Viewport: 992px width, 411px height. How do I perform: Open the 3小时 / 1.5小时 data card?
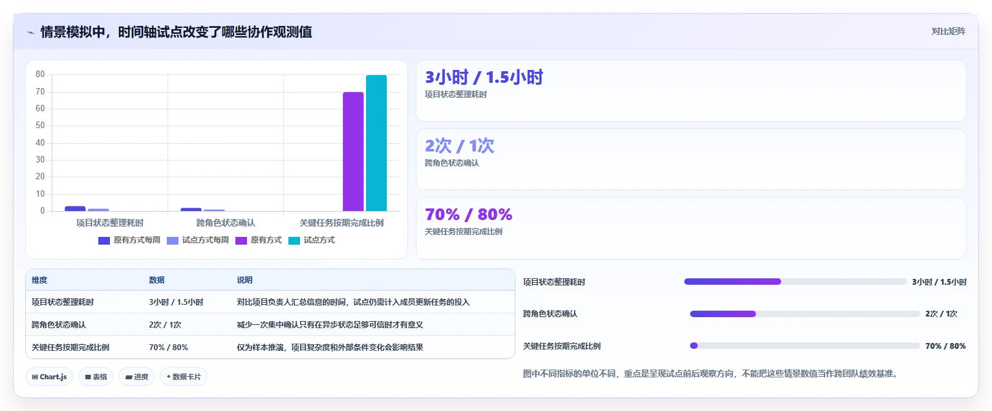691,91
